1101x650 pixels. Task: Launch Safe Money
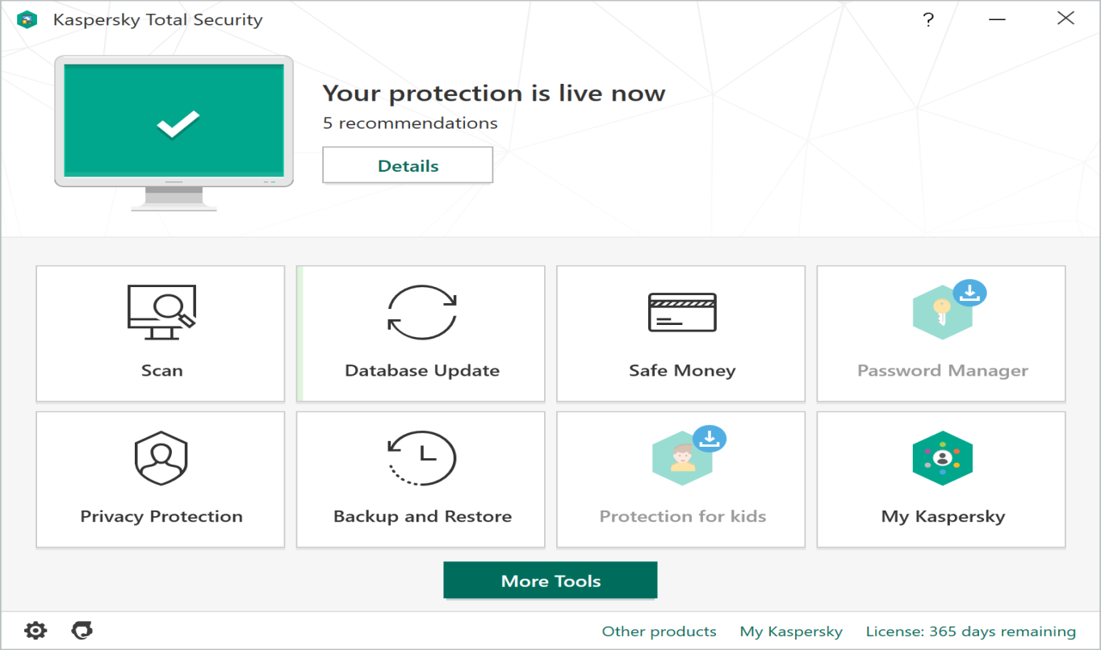click(680, 333)
